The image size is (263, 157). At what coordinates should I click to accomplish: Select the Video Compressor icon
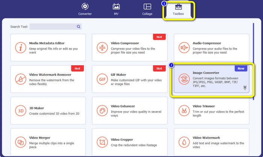[102, 48]
